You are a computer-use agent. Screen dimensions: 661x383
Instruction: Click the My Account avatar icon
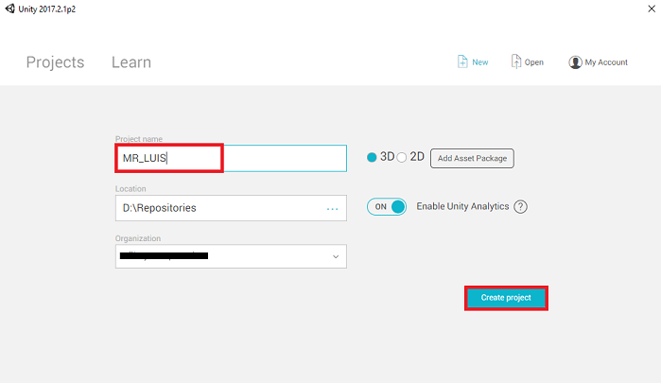click(x=575, y=62)
